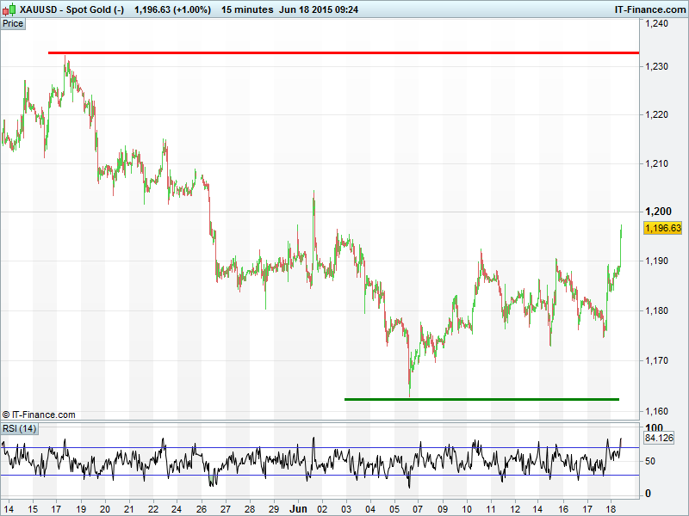Click the © IT-Finance.com copyright text

click(39, 415)
